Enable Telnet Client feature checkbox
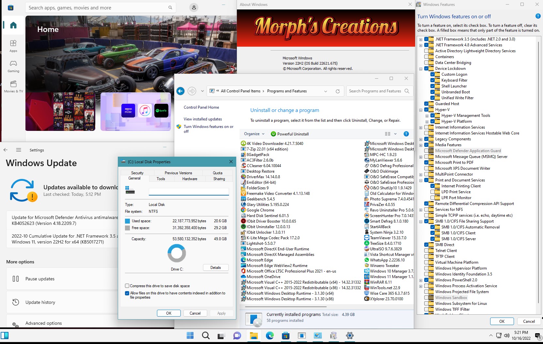Screen dimensions: 543x344 click(x=427, y=251)
